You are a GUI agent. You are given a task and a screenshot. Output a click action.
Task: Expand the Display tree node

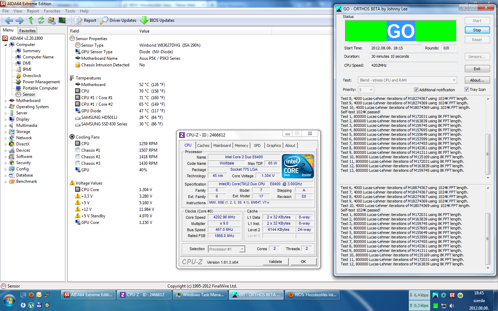[x=6, y=120]
